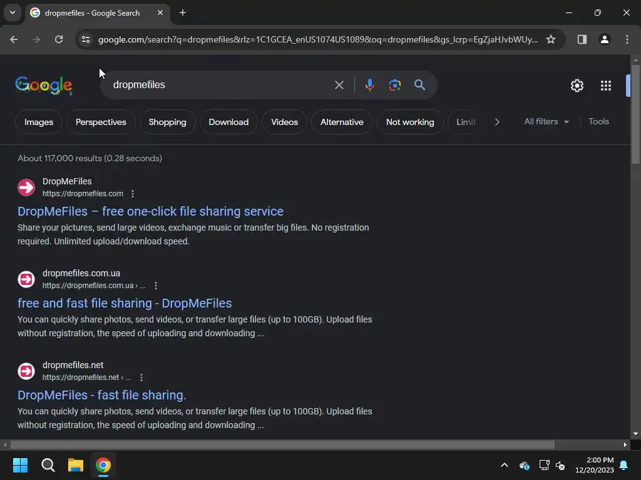Select the Alternative filter chip
Viewport: 641px width, 480px height.
tap(342, 122)
